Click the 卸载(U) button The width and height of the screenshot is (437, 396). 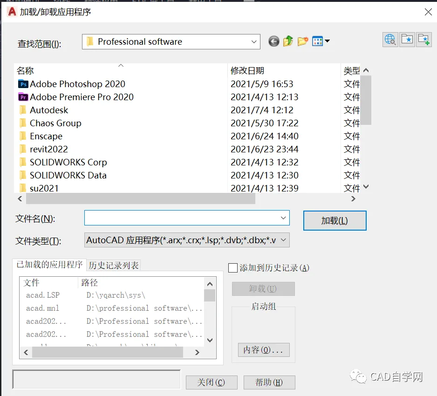(x=263, y=289)
